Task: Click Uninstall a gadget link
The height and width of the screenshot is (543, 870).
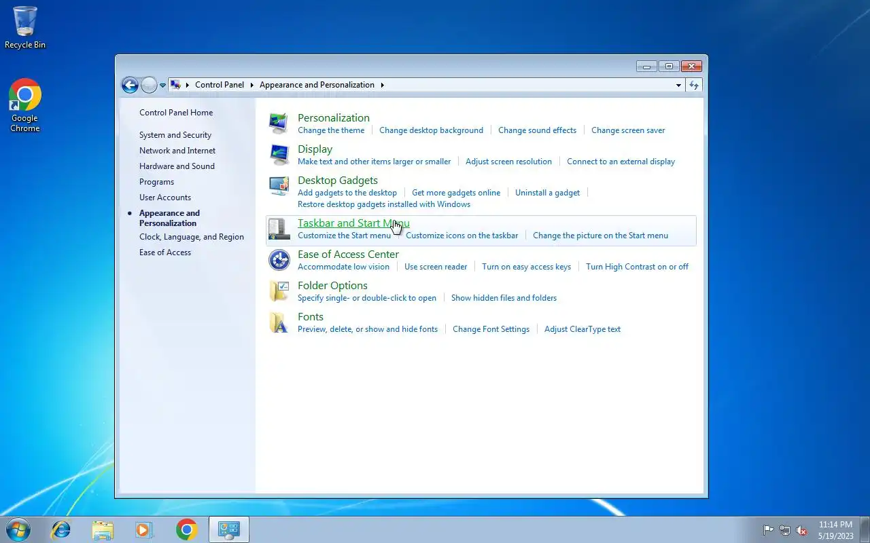Action: tap(547, 193)
